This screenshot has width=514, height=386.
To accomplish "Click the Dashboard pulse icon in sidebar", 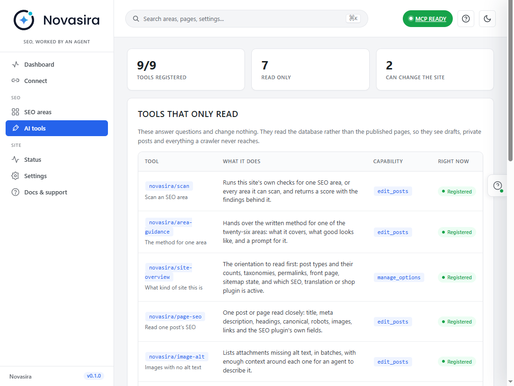I will (x=15, y=64).
